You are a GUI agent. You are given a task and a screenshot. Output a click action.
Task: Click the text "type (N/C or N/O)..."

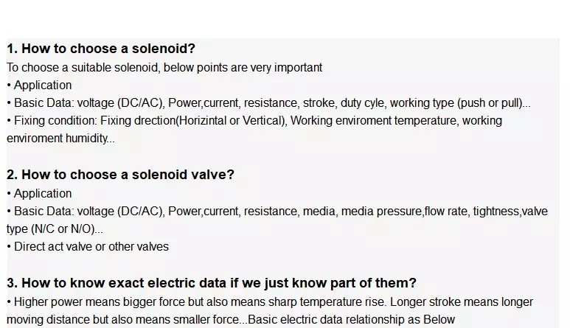pyautogui.click(x=55, y=228)
